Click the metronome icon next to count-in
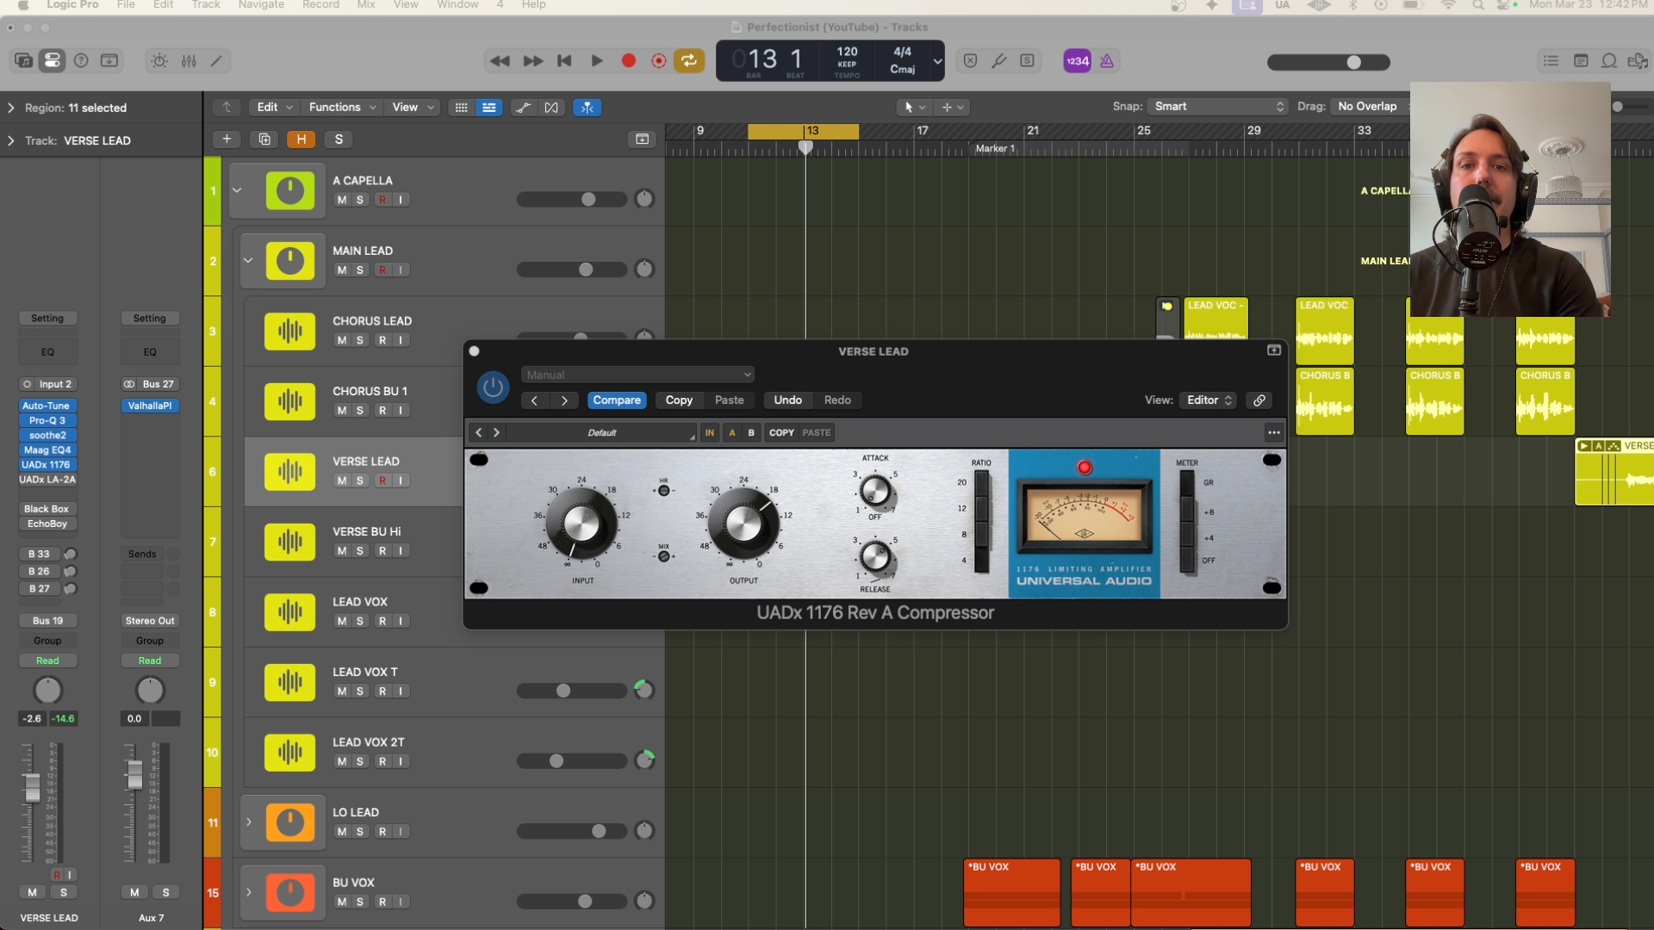Viewport: 1654px width, 930px height. [1107, 61]
